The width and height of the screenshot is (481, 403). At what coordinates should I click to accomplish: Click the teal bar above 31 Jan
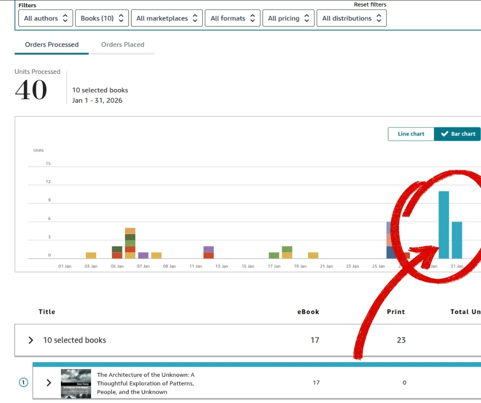click(457, 240)
